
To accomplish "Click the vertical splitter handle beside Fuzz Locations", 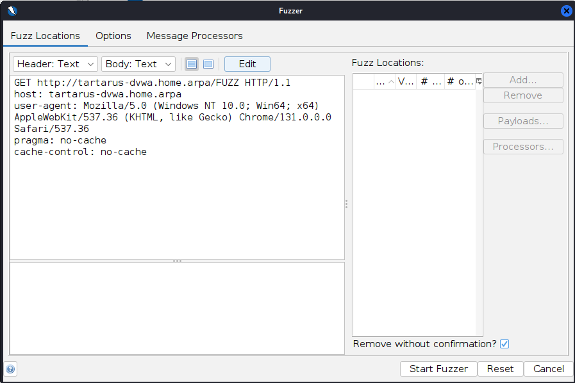I will click(347, 204).
